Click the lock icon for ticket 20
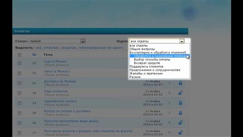 (180, 113)
